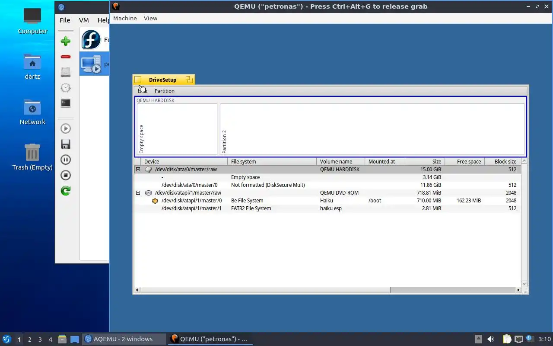Screen dimensions: 553x346
Task: Click the network tray icon
Action: (518, 339)
